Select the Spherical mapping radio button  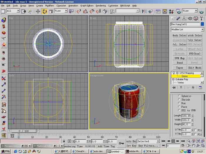pyautogui.click(x=179, y=96)
